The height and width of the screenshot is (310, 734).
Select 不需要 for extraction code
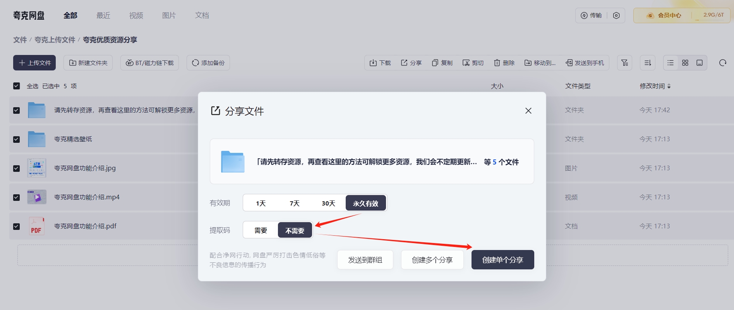pyautogui.click(x=295, y=230)
